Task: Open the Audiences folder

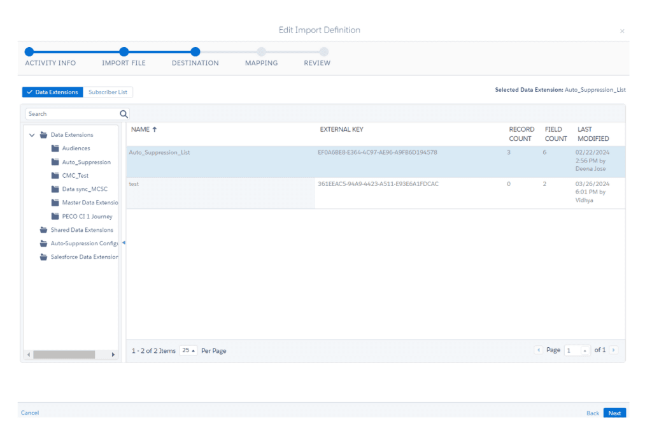Action: coord(76,148)
